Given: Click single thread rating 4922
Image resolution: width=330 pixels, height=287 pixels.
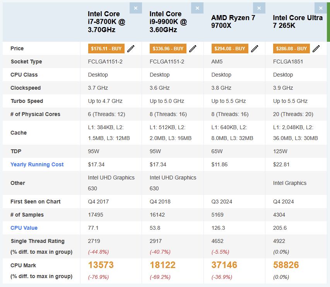Looking at the screenshot, I should point(279,241).
